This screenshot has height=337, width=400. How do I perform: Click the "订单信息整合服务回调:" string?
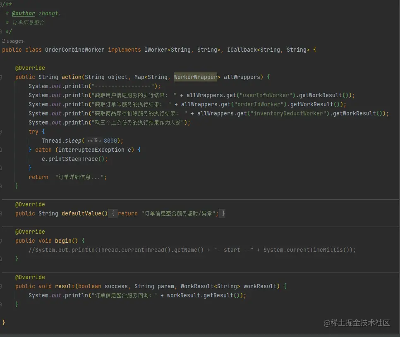[124, 295]
